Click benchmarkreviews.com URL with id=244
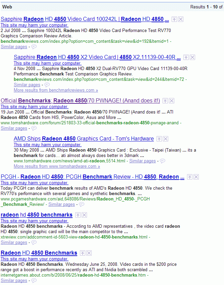This screenshot has width=224, height=285. [99, 80]
